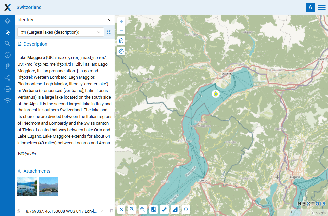Click the Switzerland map title link
Viewport: 328px width, 216px height.
(29, 7)
